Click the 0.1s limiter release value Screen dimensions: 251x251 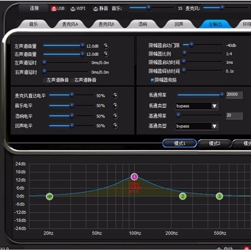[x=230, y=72]
